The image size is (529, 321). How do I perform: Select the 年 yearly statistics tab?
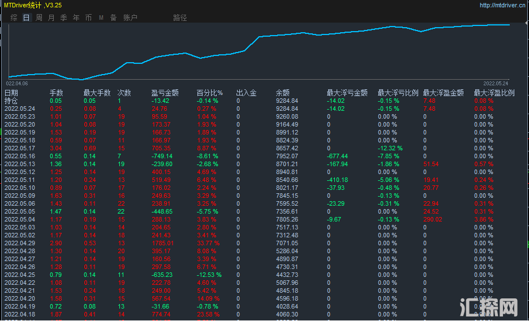tap(76, 18)
